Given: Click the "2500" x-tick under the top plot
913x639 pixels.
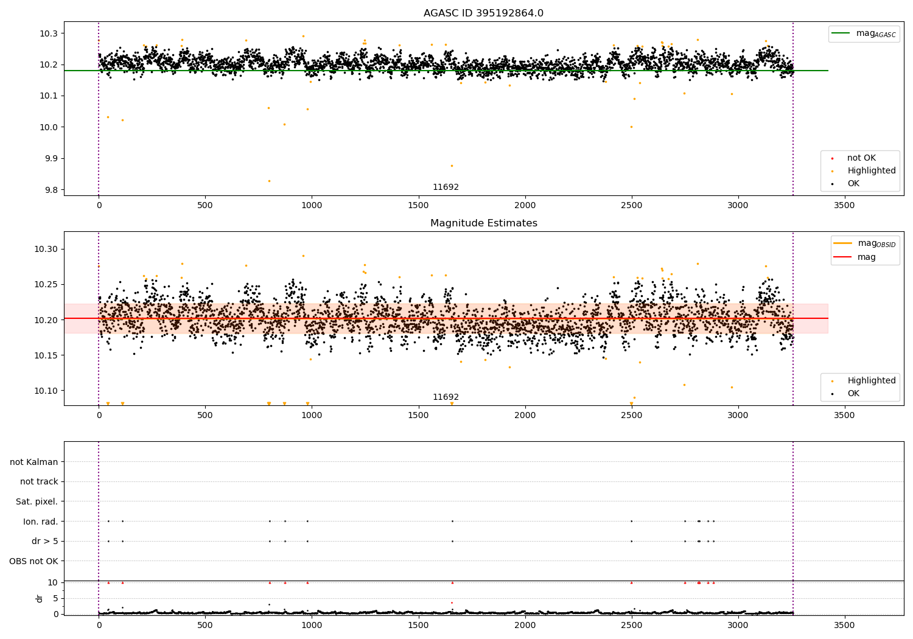Looking at the screenshot, I should click(x=631, y=206).
